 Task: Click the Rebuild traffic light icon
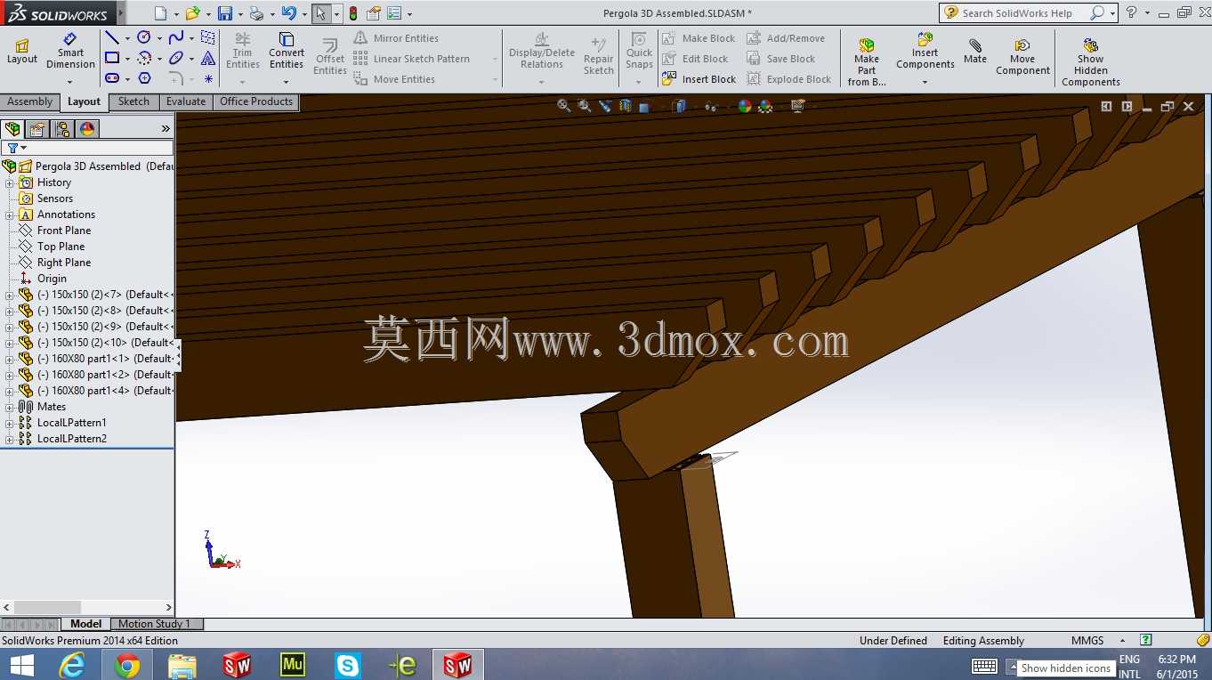pos(353,13)
